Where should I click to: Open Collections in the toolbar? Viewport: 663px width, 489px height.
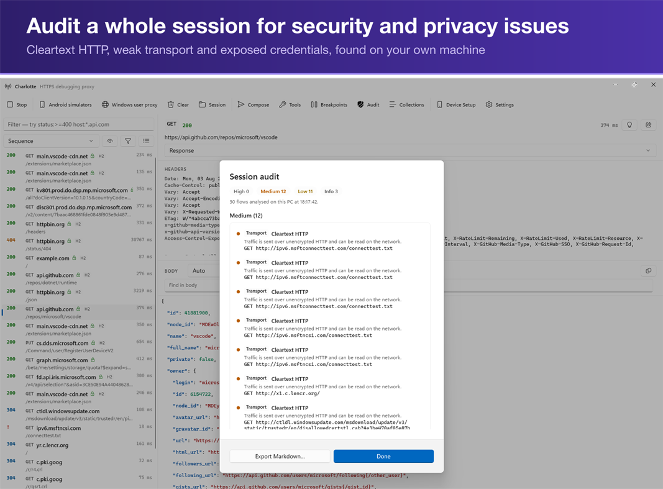point(407,105)
